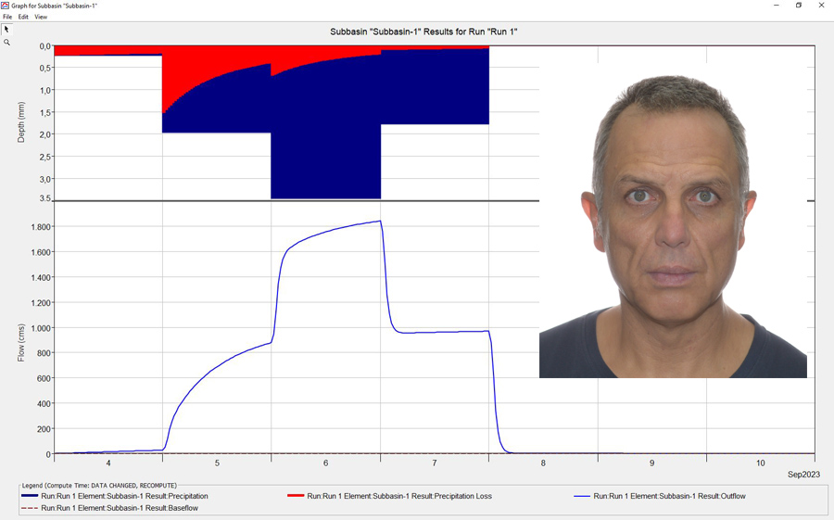
Task: Open the File menu
Action: pyautogui.click(x=7, y=17)
